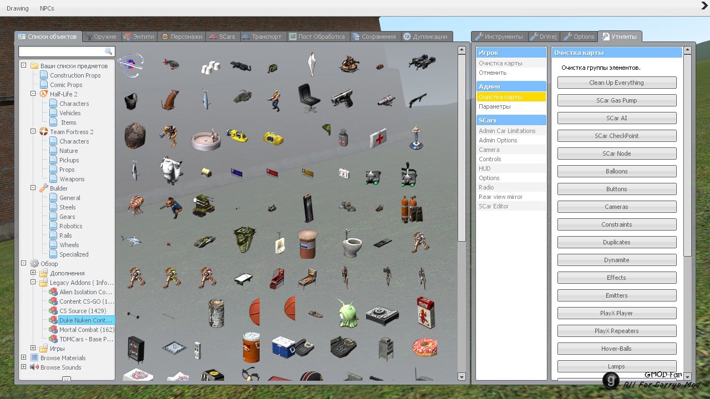The width and height of the screenshot is (710, 399).
Task: Select the green alien slug prop
Action: 347,312
